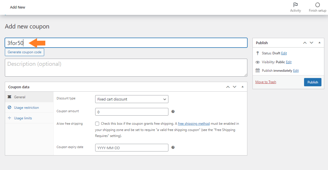Focus the Coupon expiry date field
Screen dimensions: 328x170
[x=132, y=148]
